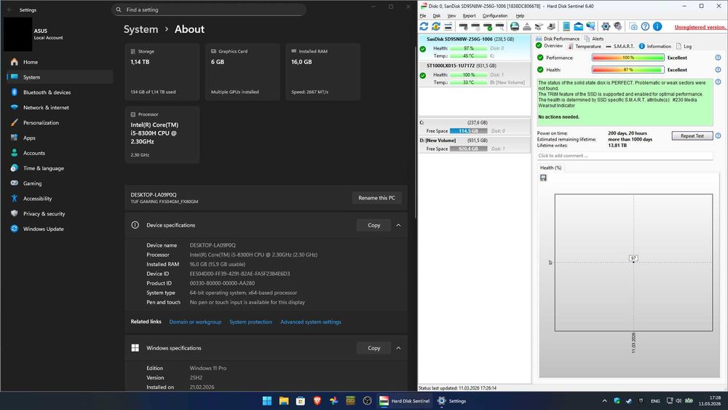Click the disk test icon with green checkmark
Viewport: 728px width, 410px height.
(488, 26)
